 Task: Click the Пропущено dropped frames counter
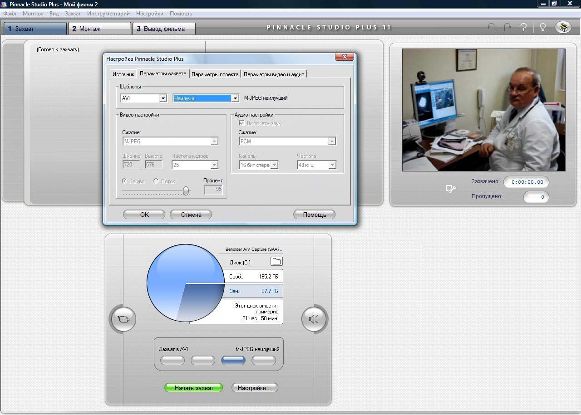pyautogui.click(x=536, y=197)
